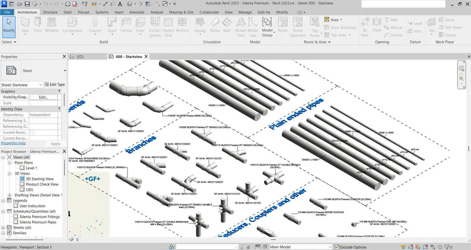Click the Project Browser vertical scrollbar
Viewport: 471px width, 250px height.
tap(64, 167)
